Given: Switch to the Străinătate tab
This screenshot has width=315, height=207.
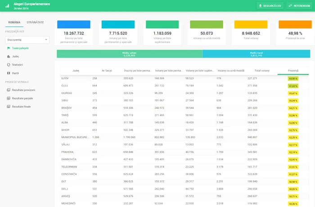Looking at the screenshot, I should click(x=35, y=22).
